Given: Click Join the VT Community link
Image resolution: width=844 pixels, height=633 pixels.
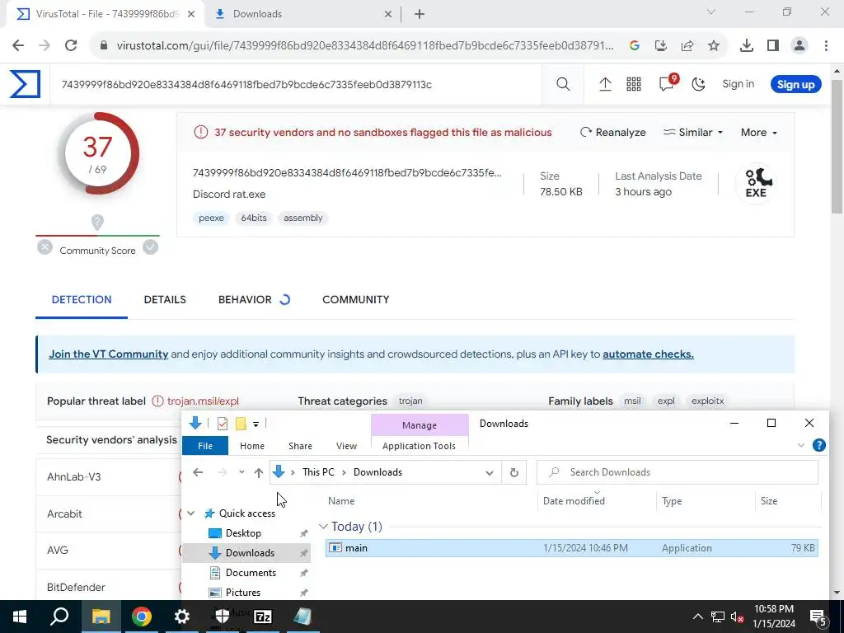Looking at the screenshot, I should (x=108, y=354).
